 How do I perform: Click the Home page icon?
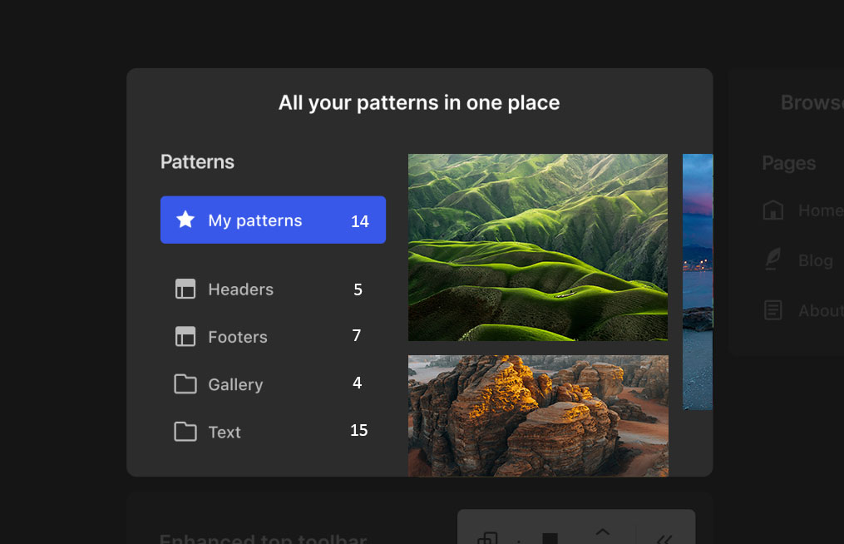(773, 210)
